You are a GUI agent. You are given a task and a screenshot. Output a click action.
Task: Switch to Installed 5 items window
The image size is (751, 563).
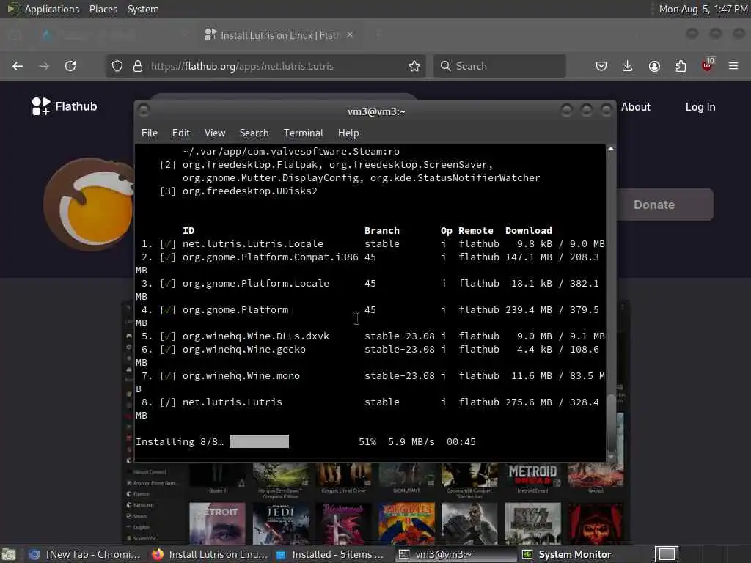(x=331, y=554)
